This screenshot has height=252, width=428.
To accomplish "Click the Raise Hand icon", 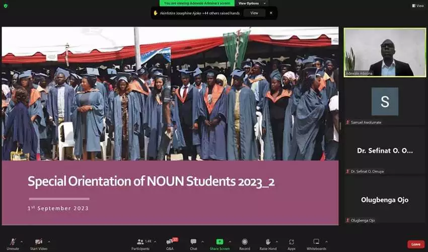I will (x=268, y=241).
